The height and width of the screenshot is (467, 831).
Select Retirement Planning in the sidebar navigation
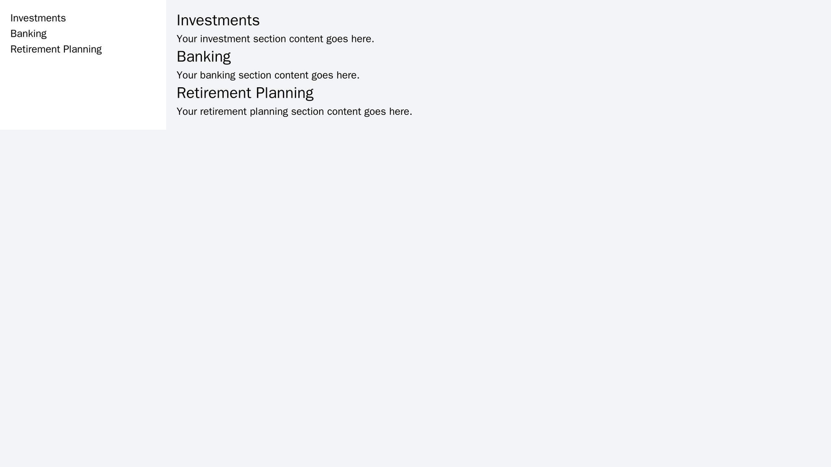(x=56, y=49)
